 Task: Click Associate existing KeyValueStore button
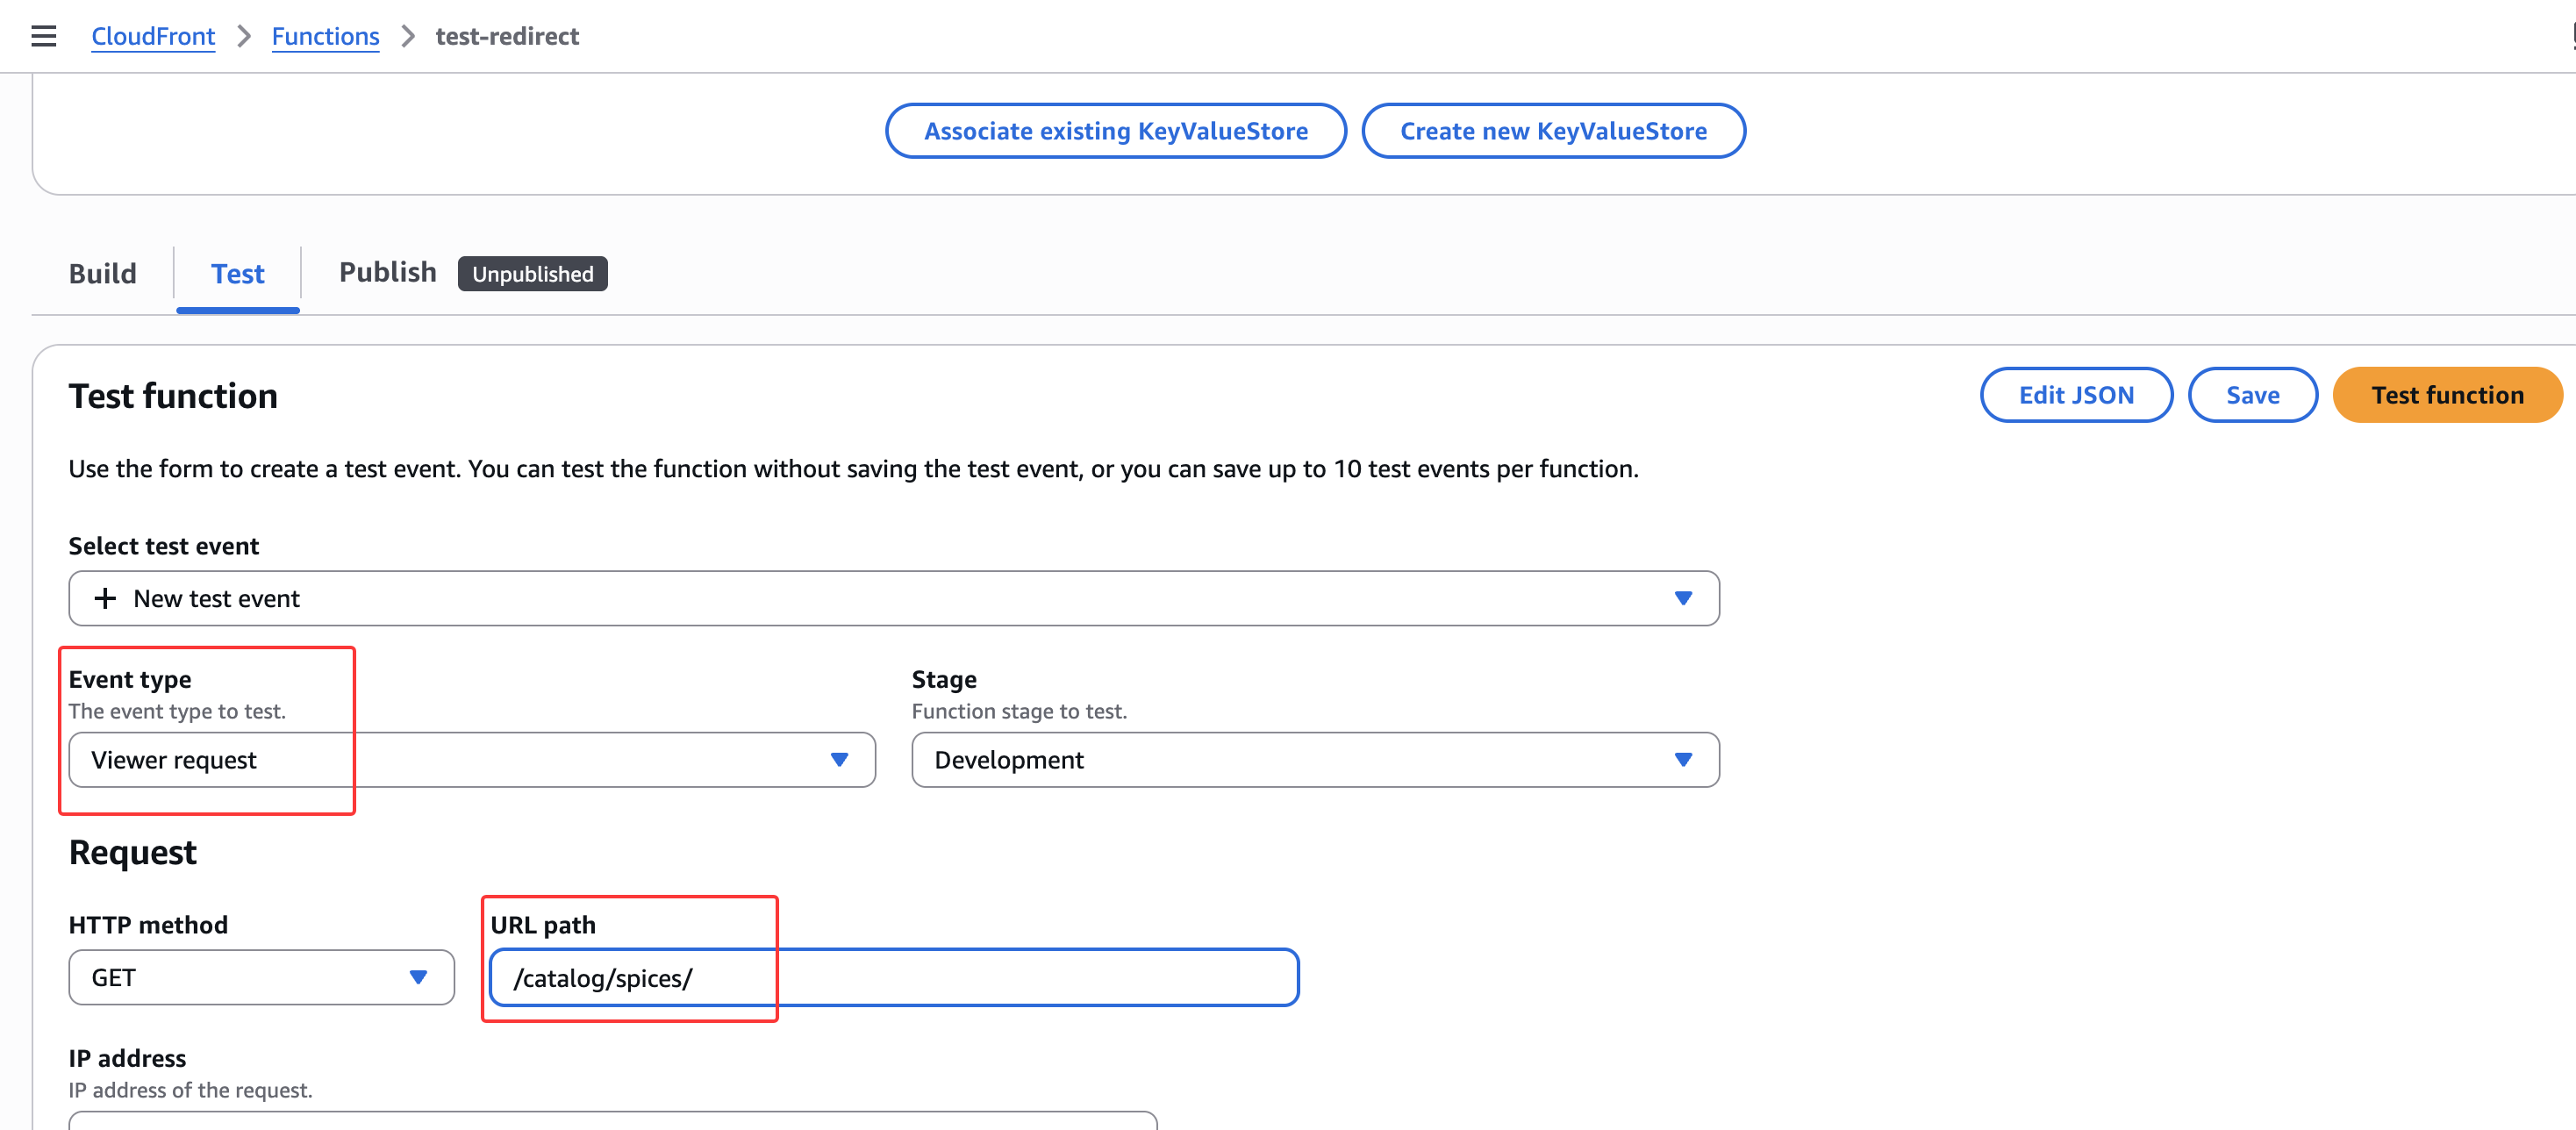(x=1115, y=131)
